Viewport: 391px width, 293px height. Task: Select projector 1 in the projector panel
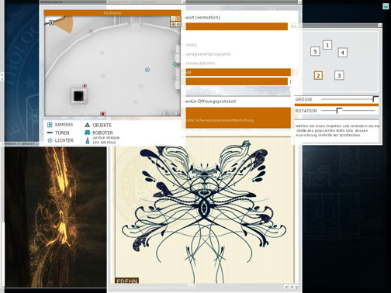coord(327,45)
